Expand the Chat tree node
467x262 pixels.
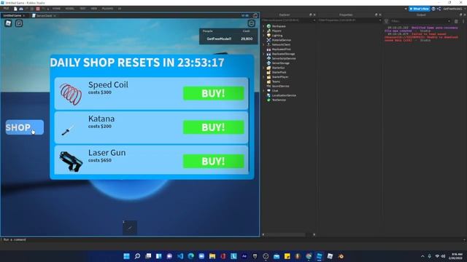(x=263, y=90)
